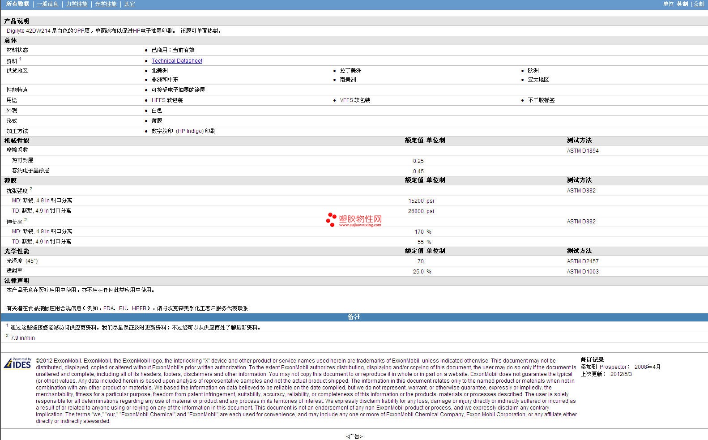Image resolution: width=708 pixels, height=440 pixels.
Task: Click ASTM D1003 transmittance test method
Action: click(582, 272)
